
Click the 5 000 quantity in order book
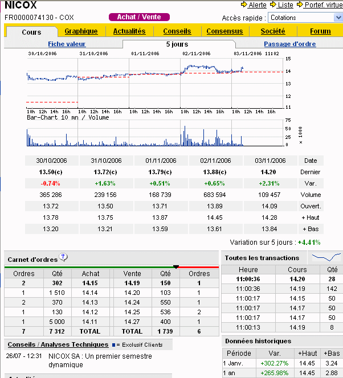pyautogui.click(x=57, y=322)
